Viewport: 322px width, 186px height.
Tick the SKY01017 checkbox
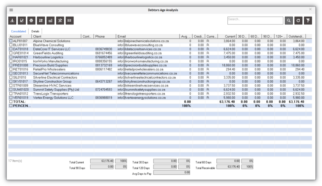pos(11,81)
